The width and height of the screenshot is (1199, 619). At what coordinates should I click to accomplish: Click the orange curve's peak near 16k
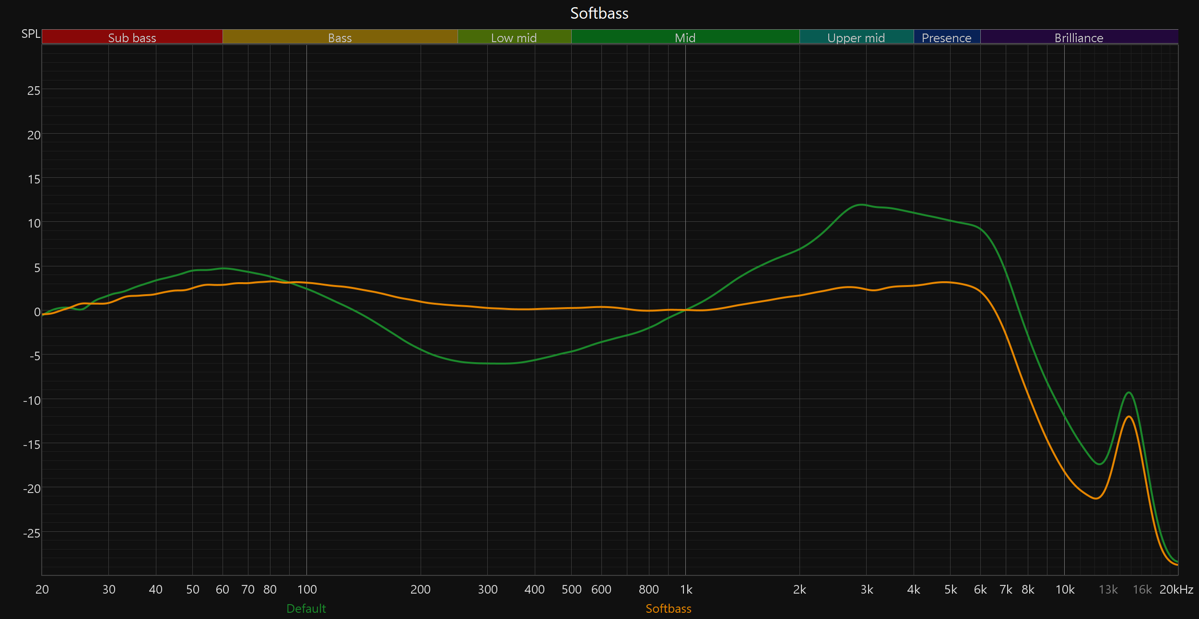click(x=1129, y=416)
